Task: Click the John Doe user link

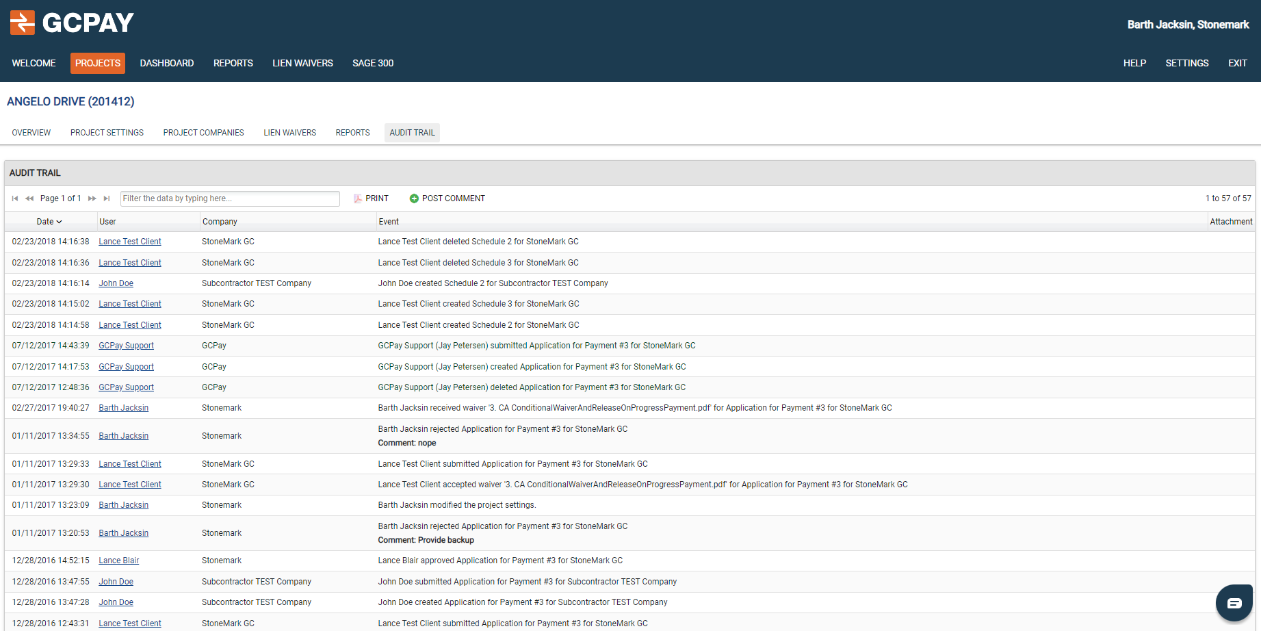Action: pyautogui.click(x=116, y=283)
